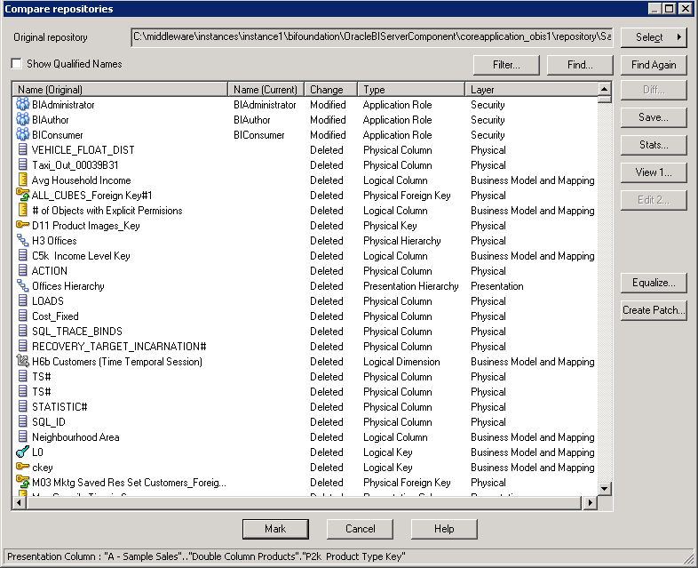Click the BIConsumer application role icon
698x568 pixels.
coord(23,135)
